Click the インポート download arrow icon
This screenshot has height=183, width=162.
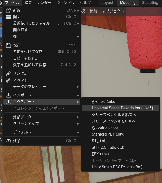[8, 95]
